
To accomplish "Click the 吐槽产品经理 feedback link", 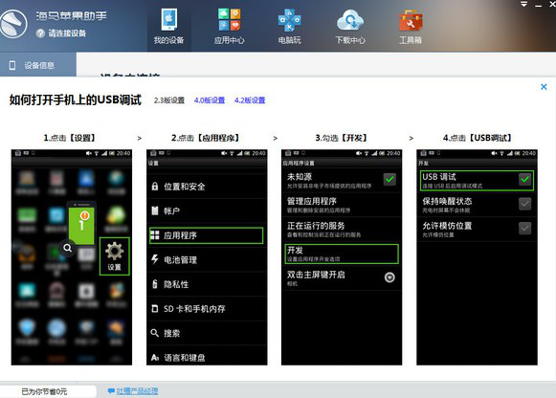I will point(137,391).
